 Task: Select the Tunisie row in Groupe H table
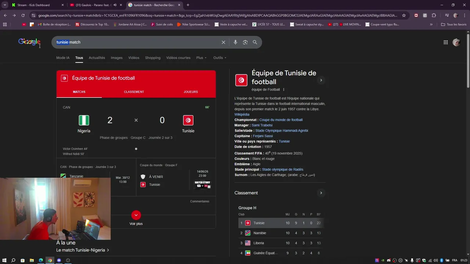tap(282, 223)
